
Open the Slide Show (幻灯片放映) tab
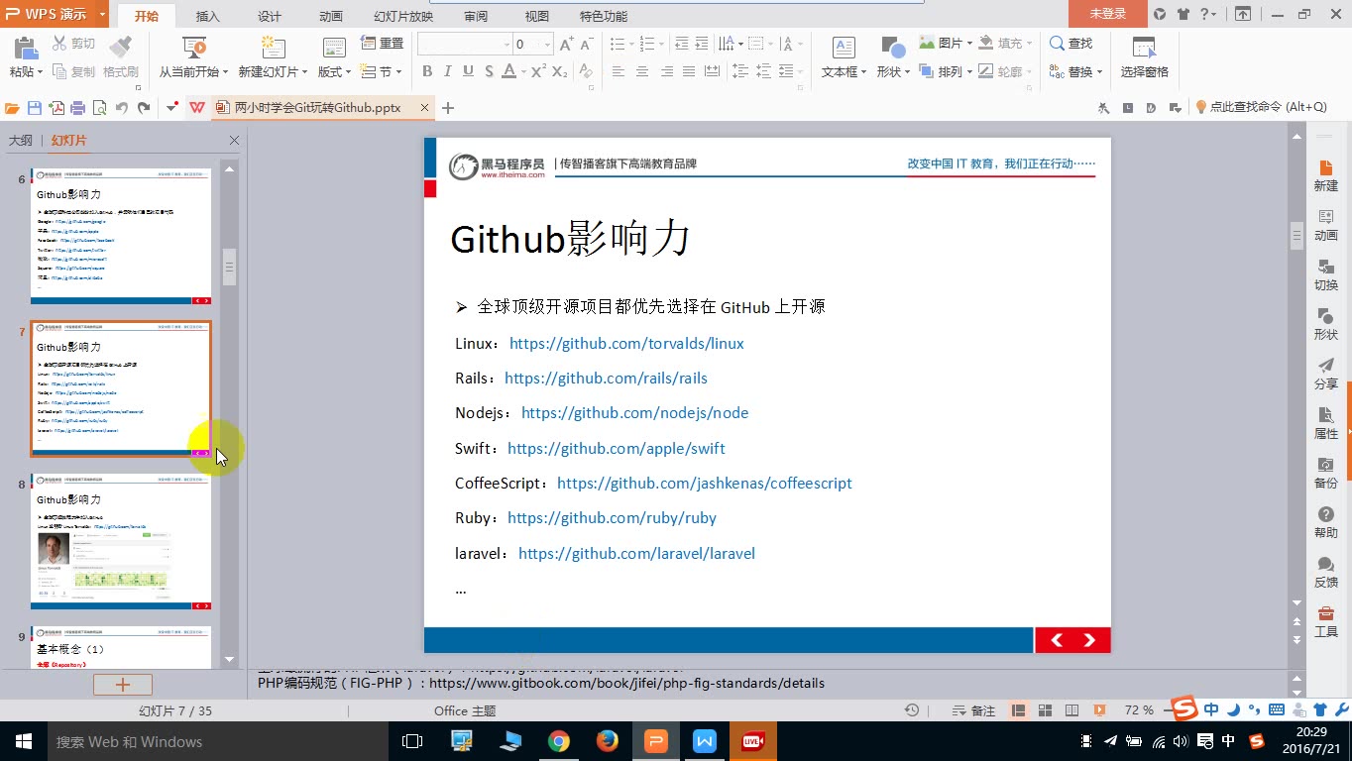[x=403, y=16]
